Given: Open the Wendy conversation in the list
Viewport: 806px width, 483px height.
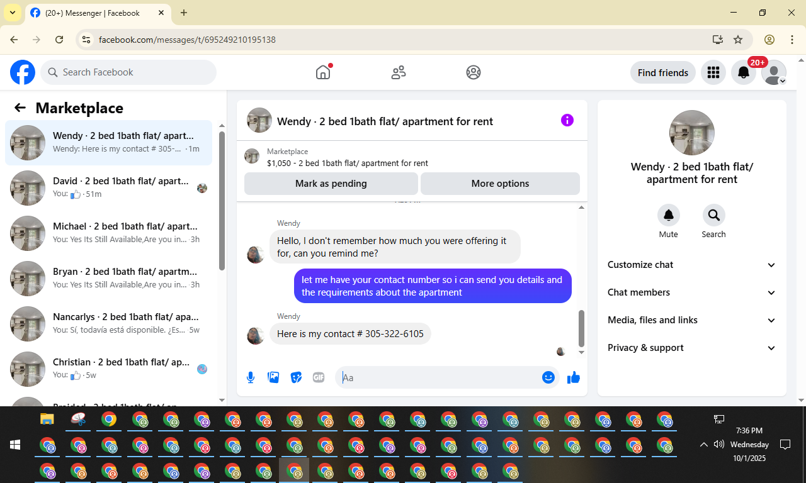Looking at the screenshot, I should click(108, 143).
